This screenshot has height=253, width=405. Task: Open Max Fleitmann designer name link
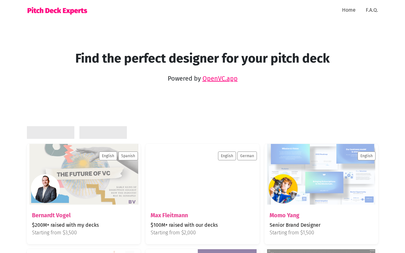point(169,215)
